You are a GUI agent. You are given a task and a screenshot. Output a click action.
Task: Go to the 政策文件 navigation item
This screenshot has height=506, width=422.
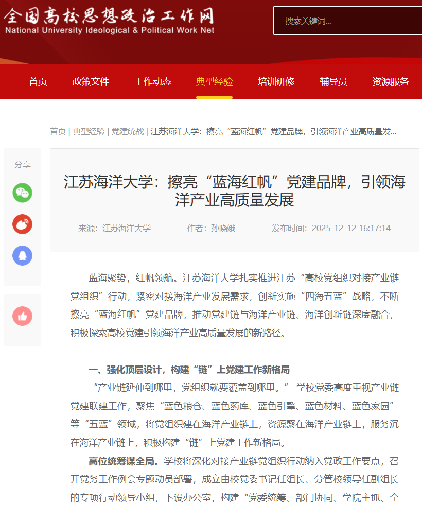coord(91,81)
